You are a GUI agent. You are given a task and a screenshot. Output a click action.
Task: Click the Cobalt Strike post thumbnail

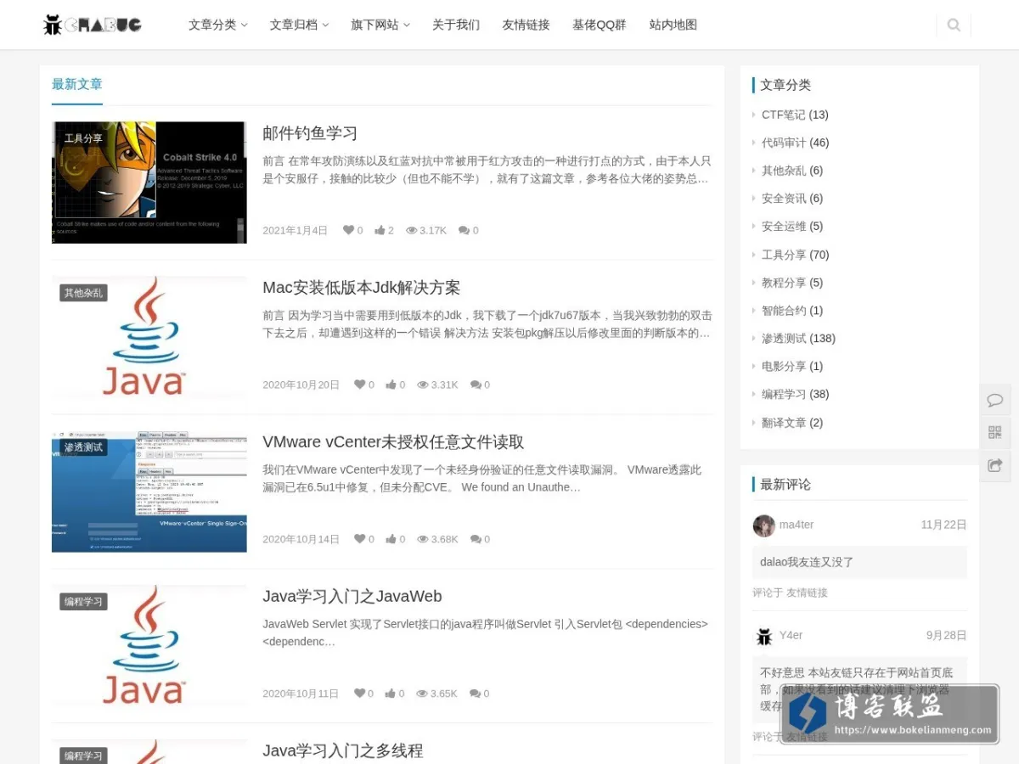pyautogui.click(x=149, y=183)
